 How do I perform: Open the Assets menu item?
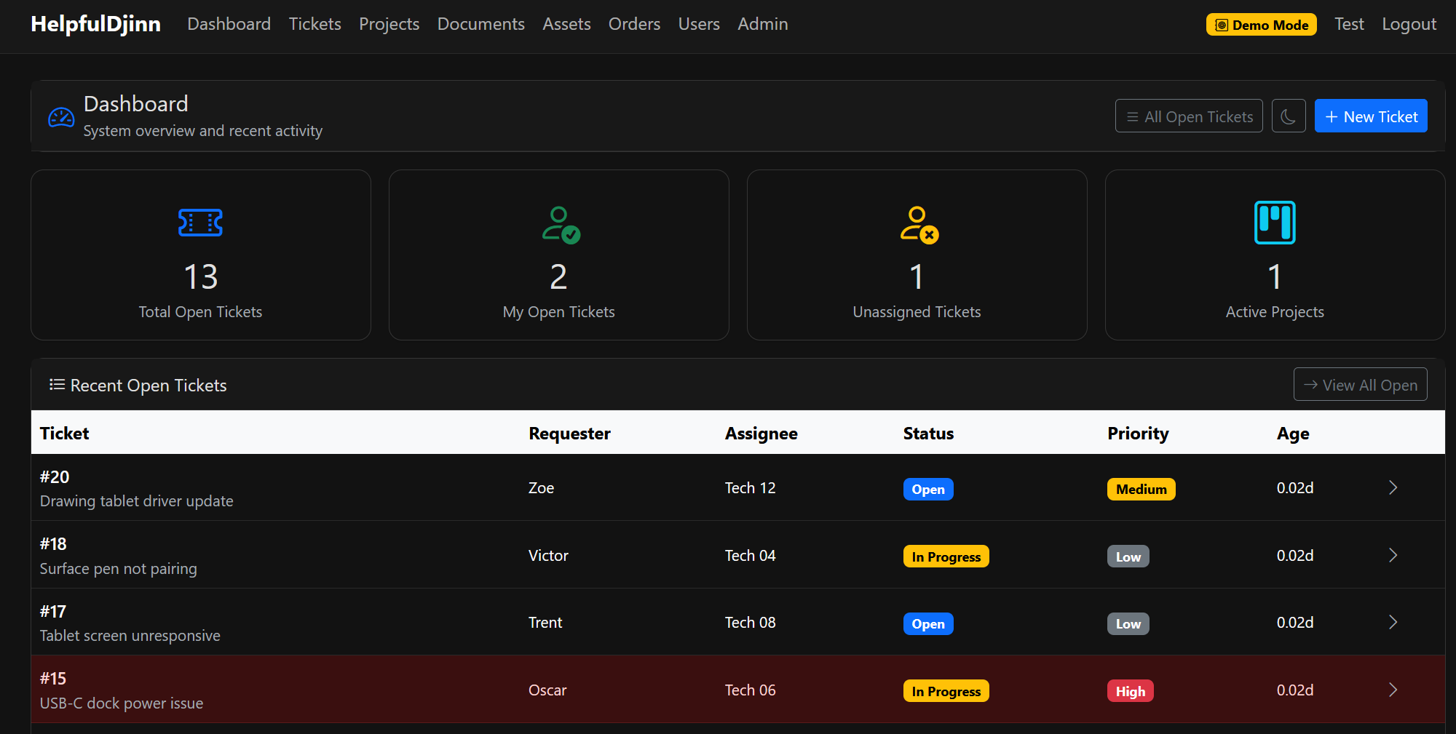(x=566, y=24)
